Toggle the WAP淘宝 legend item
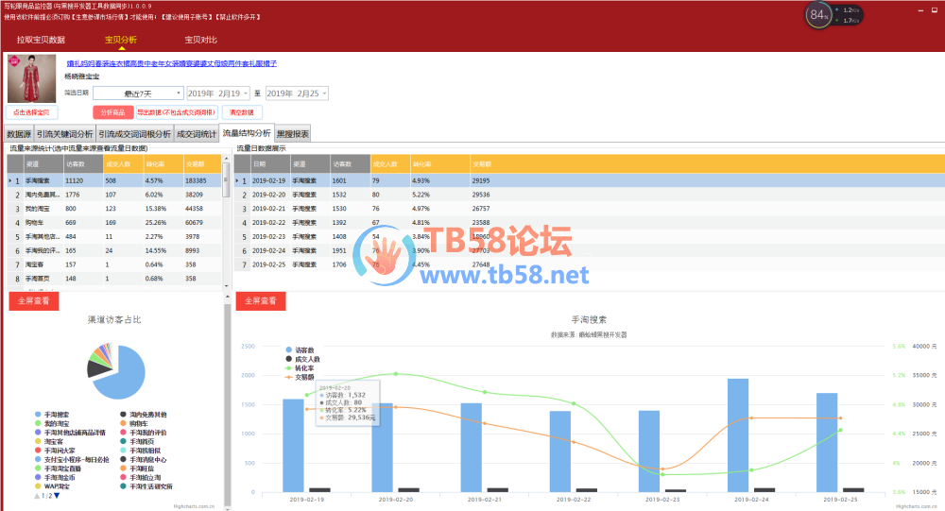This screenshot has height=511, width=945. [x=52, y=485]
